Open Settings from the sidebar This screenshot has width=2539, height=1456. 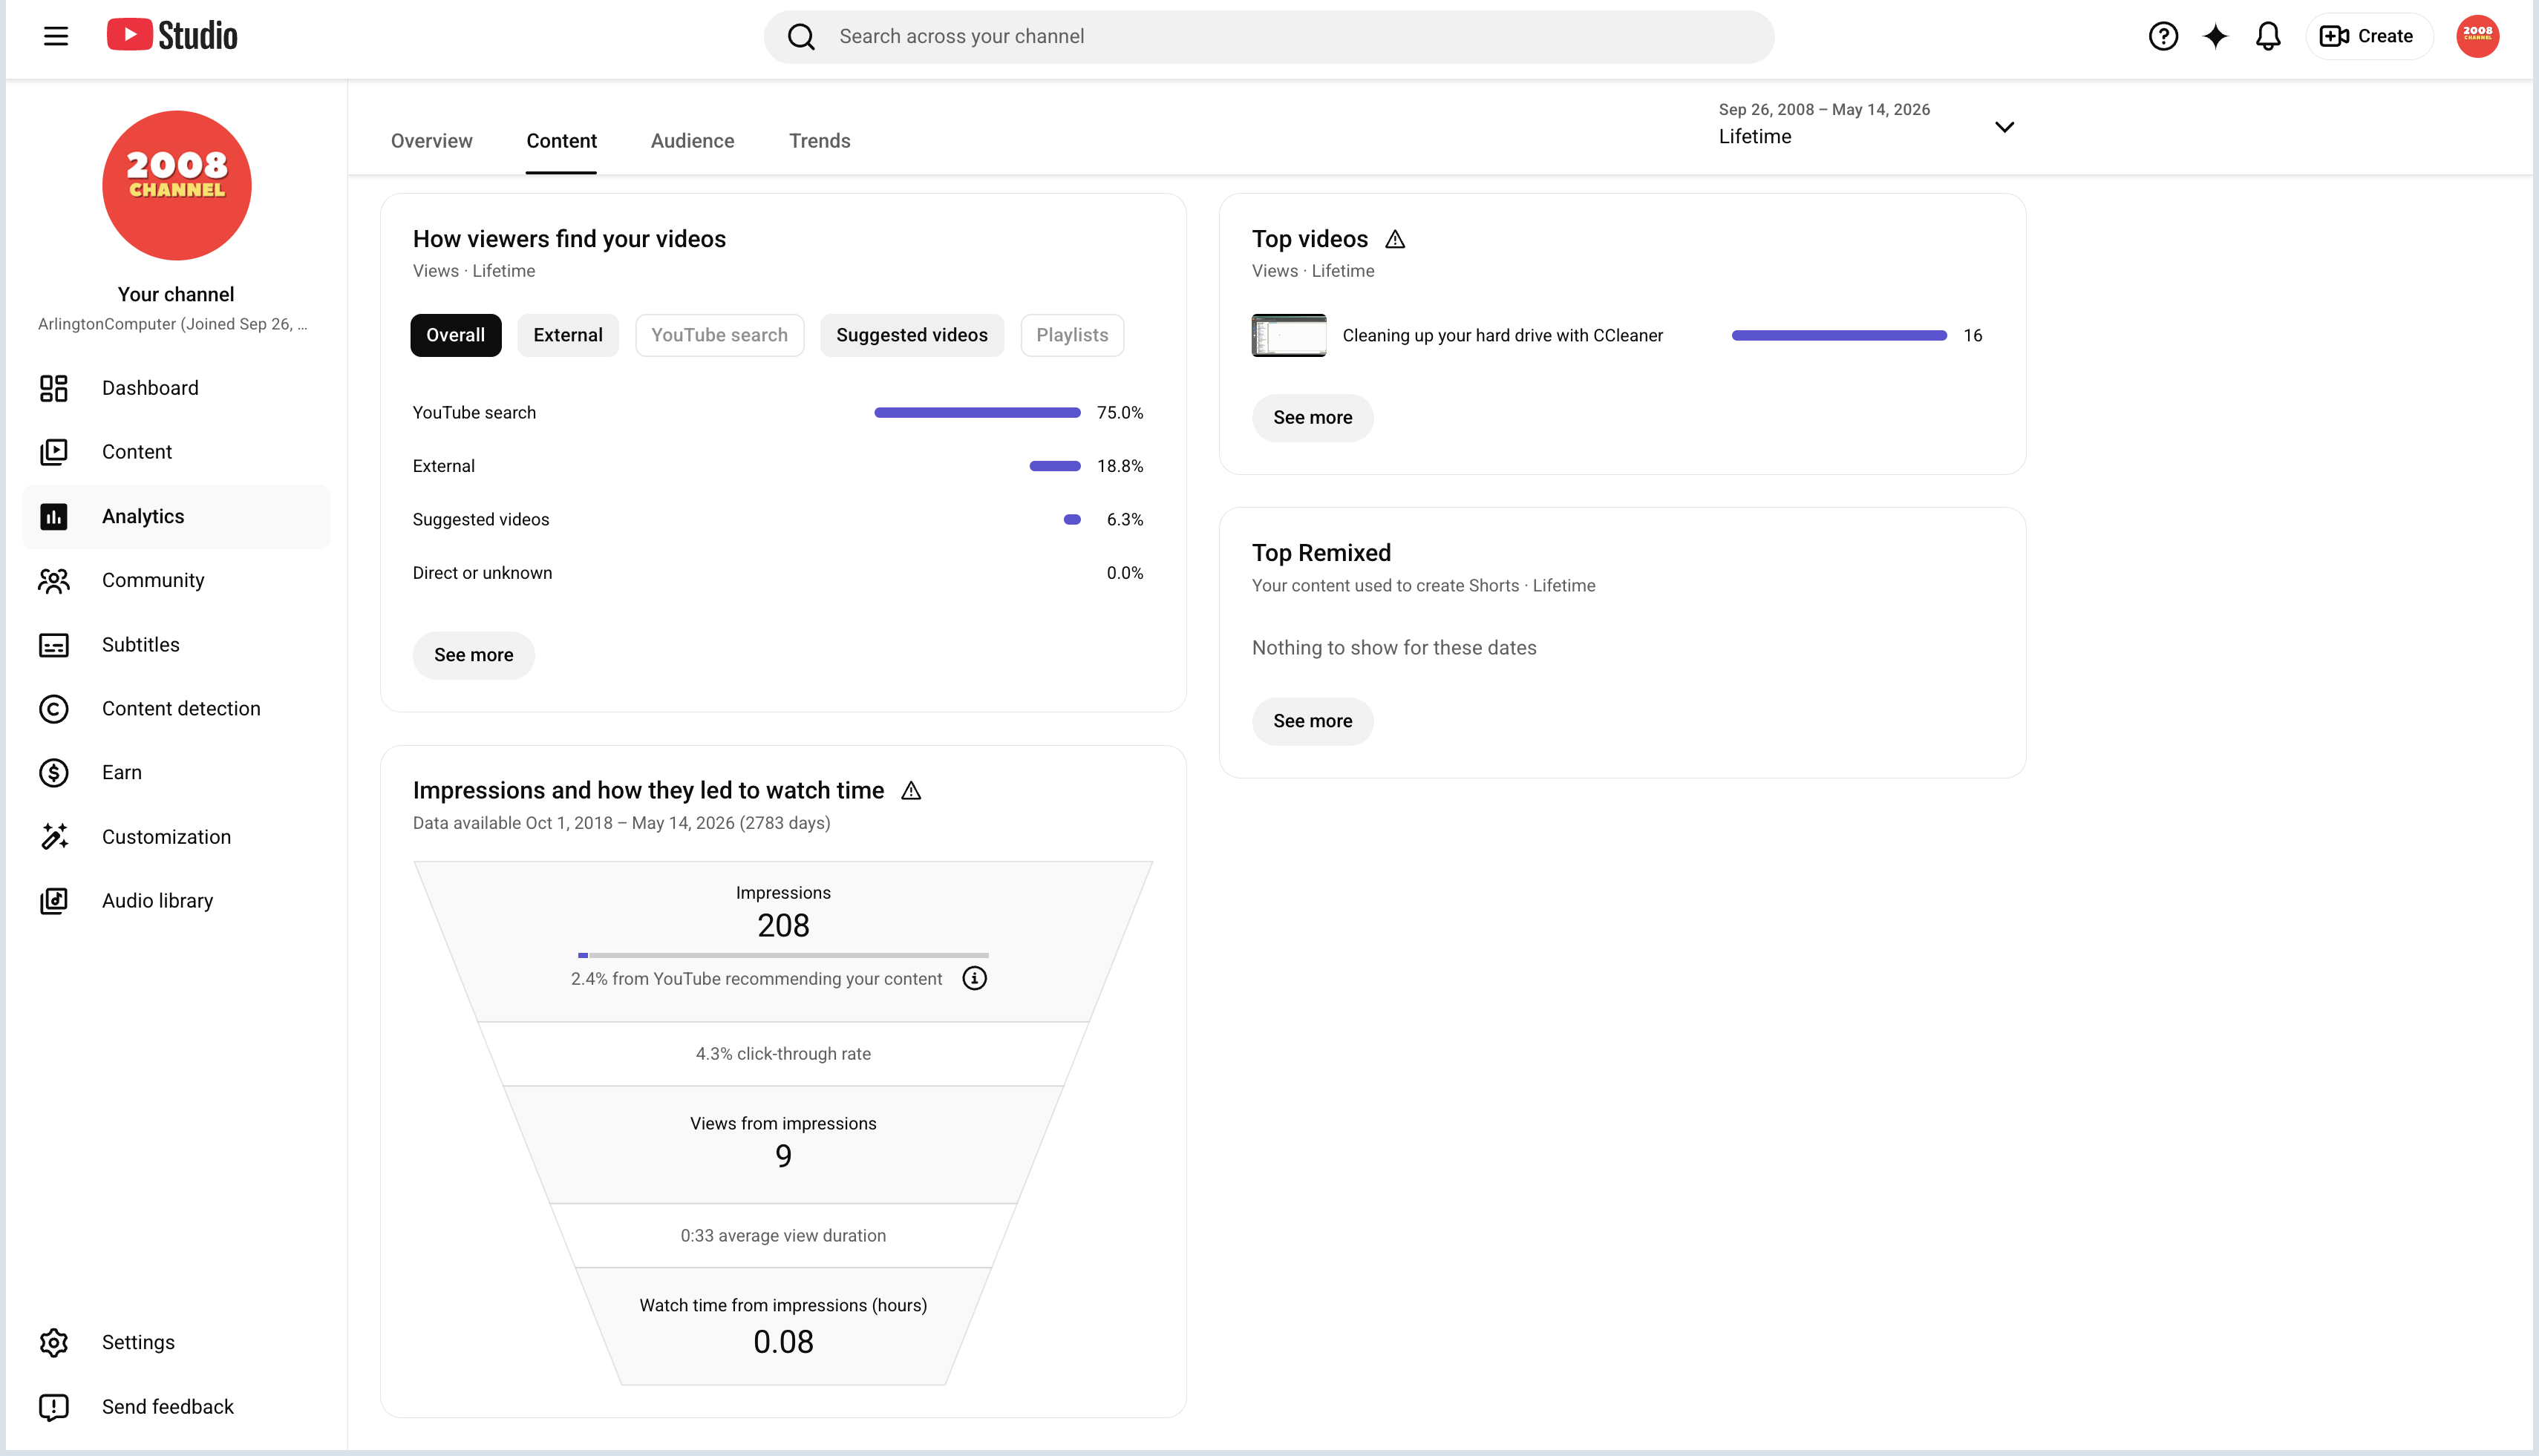click(x=176, y=1342)
